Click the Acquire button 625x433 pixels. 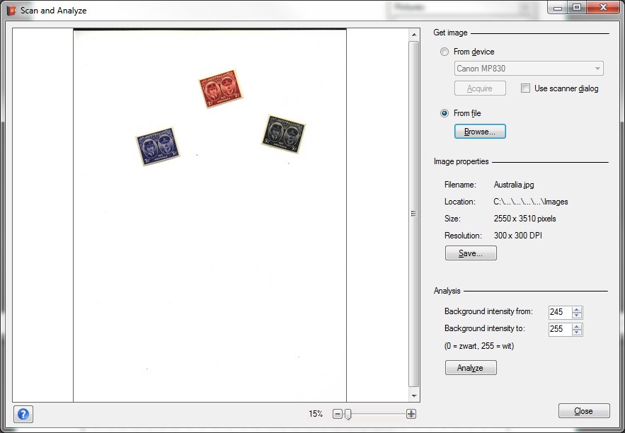480,88
